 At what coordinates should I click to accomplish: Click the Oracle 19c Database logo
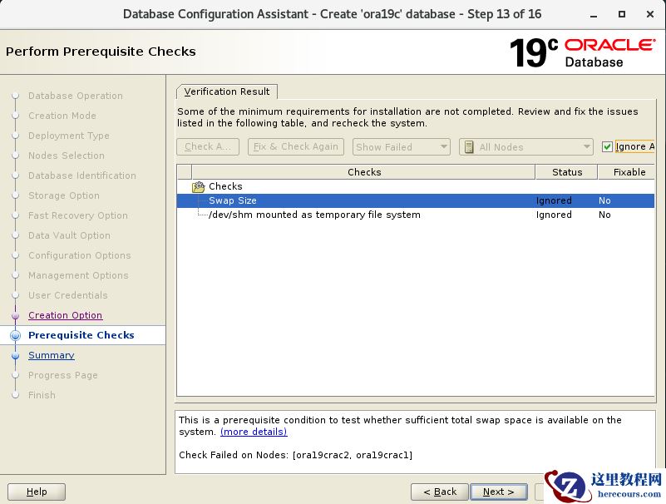(581, 52)
